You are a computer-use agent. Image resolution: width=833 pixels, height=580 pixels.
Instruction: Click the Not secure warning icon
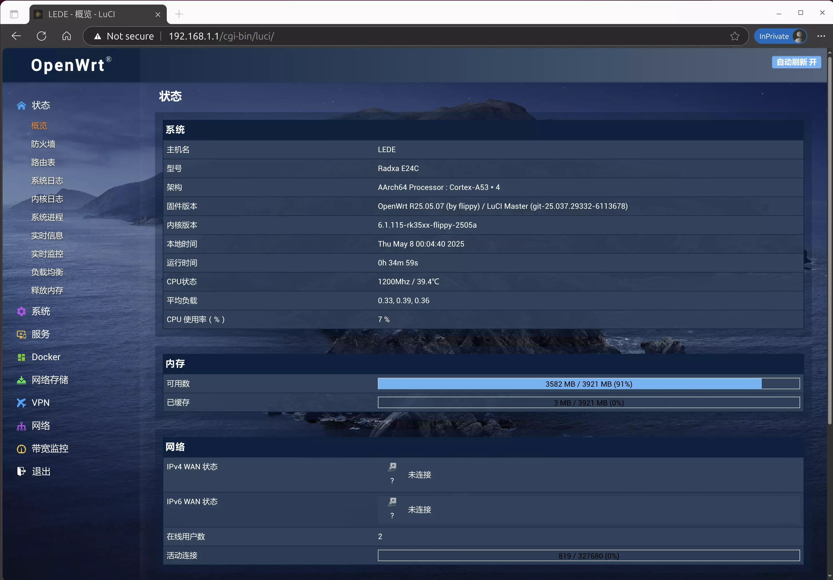click(x=98, y=36)
